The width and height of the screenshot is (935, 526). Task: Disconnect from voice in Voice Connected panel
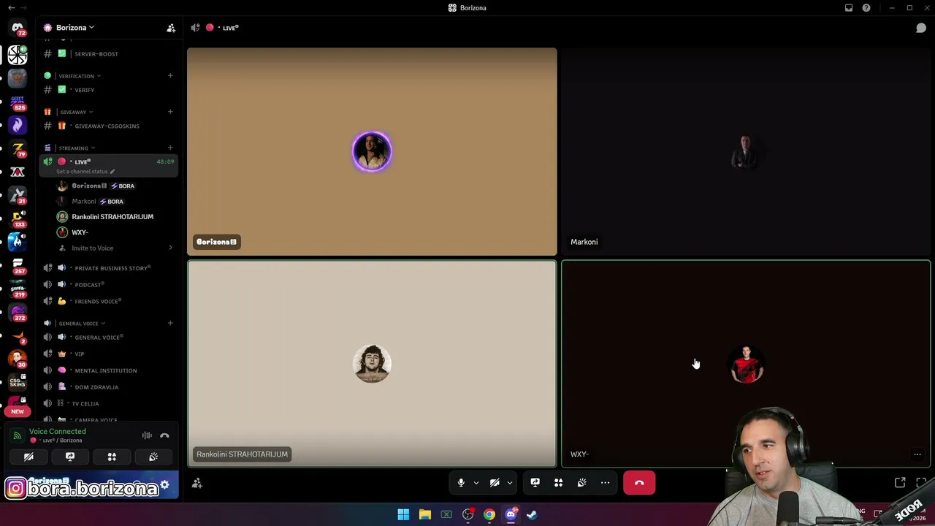click(164, 435)
